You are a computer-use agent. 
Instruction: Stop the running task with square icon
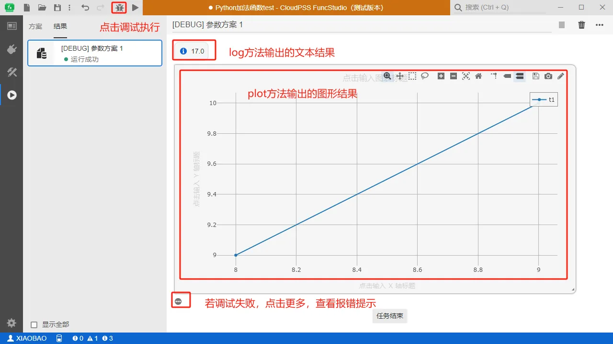562,25
